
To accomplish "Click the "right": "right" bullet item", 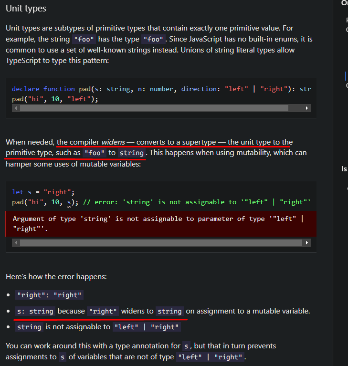I will tap(49, 295).
